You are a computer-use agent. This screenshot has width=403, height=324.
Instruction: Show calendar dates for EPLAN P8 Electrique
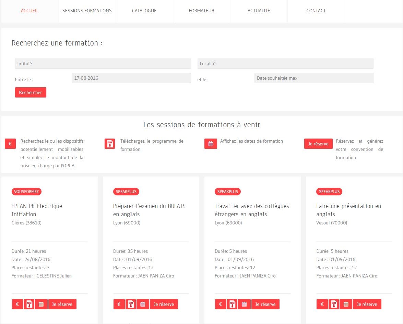click(41, 304)
